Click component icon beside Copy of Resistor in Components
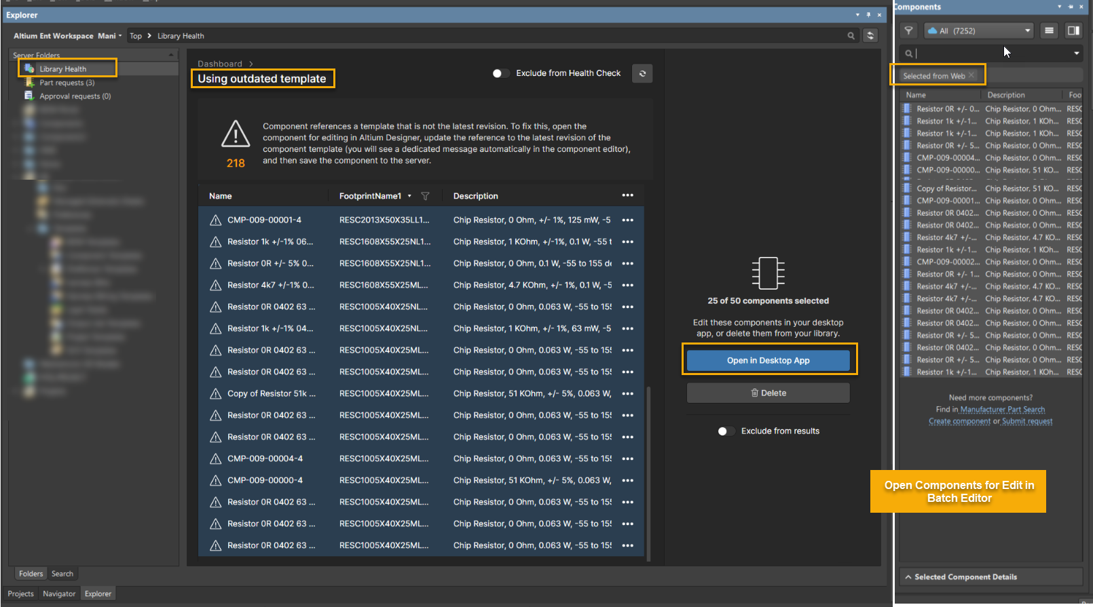Screen dimensions: 1093x607 pyautogui.click(x=907, y=189)
